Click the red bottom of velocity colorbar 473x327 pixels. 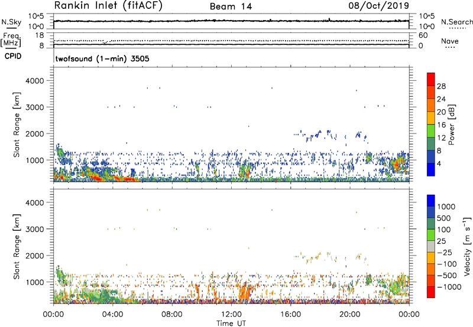click(431, 292)
